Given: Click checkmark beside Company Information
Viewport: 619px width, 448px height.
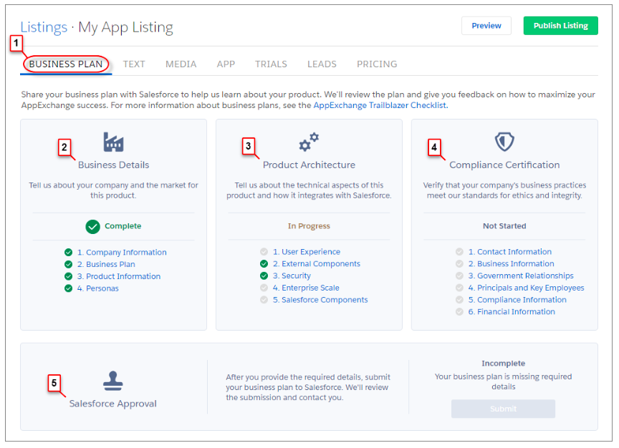Looking at the screenshot, I should tap(68, 253).
